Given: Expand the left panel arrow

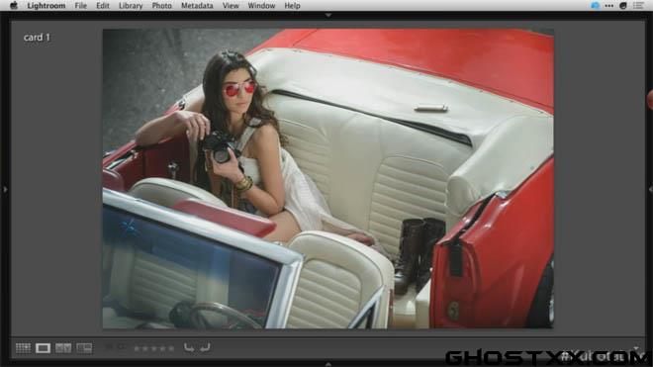Looking at the screenshot, I should 5,190.
